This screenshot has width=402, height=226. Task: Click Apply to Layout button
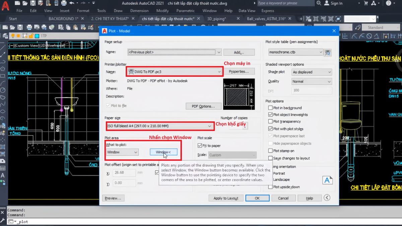pyautogui.click(x=226, y=198)
